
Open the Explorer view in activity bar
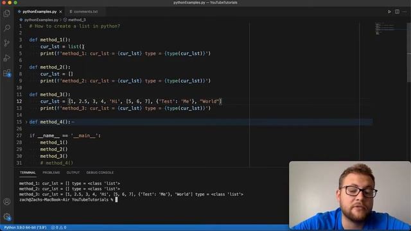pos(7,13)
